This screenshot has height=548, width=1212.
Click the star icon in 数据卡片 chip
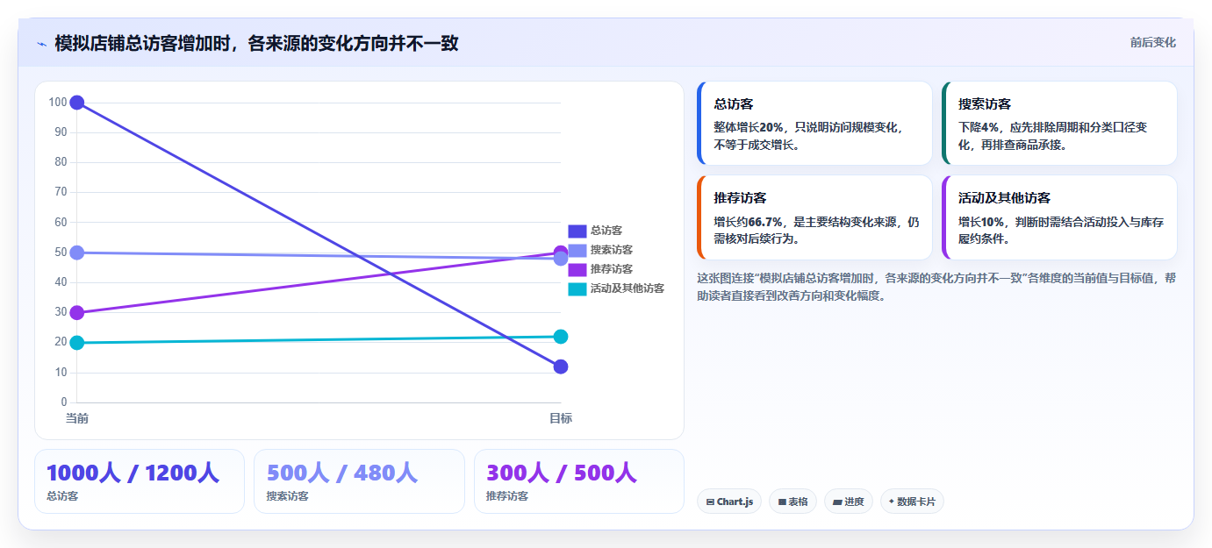click(x=892, y=502)
